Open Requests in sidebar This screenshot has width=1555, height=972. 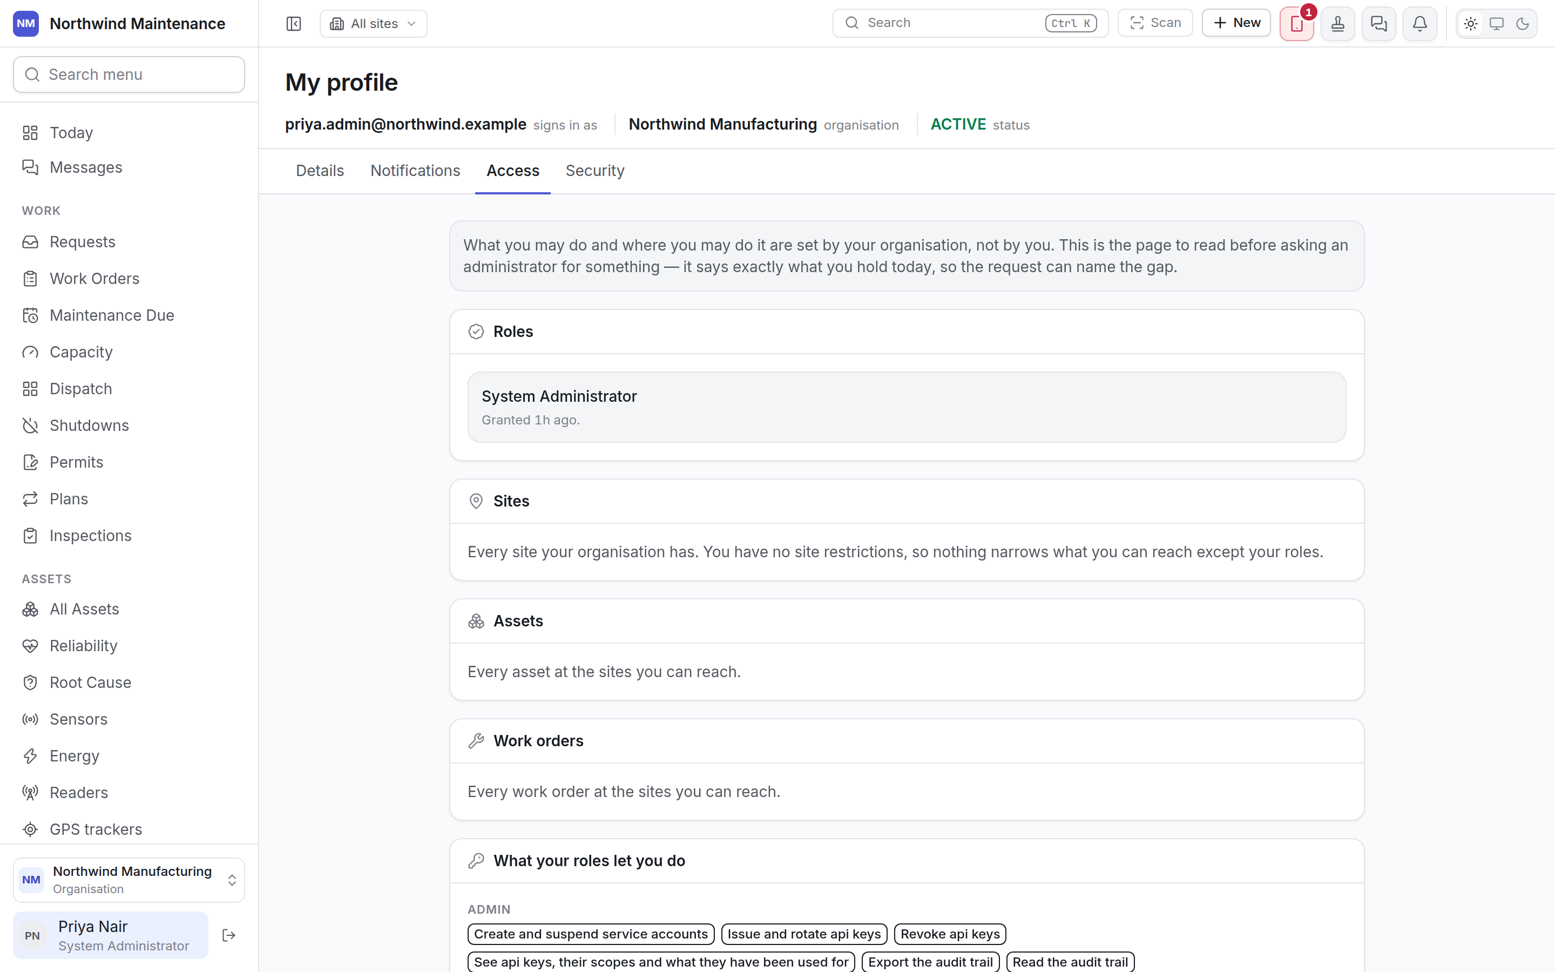(129, 242)
